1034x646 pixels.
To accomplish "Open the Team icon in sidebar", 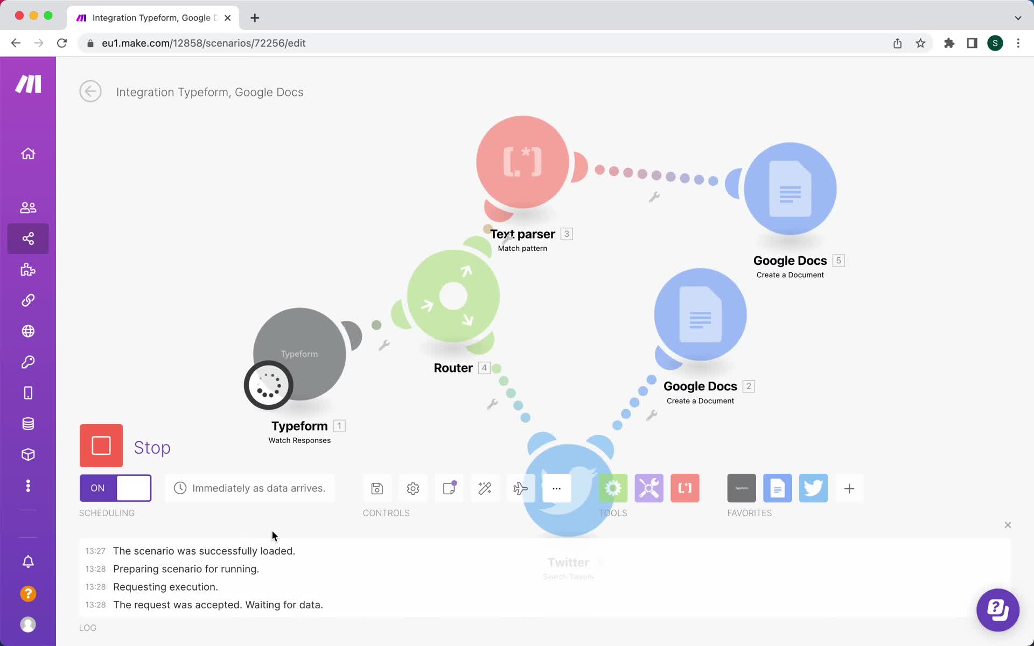I will (x=28, y=208).
